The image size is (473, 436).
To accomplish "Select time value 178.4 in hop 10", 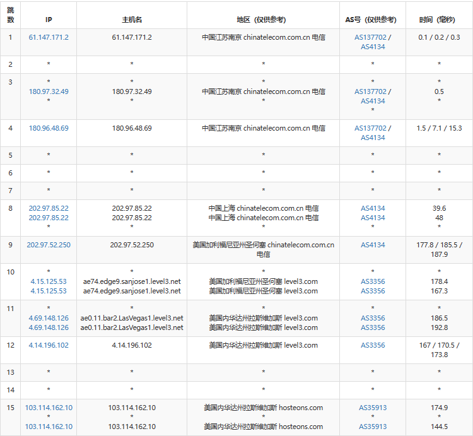I will pyautogui.click(x=439, y=281).
